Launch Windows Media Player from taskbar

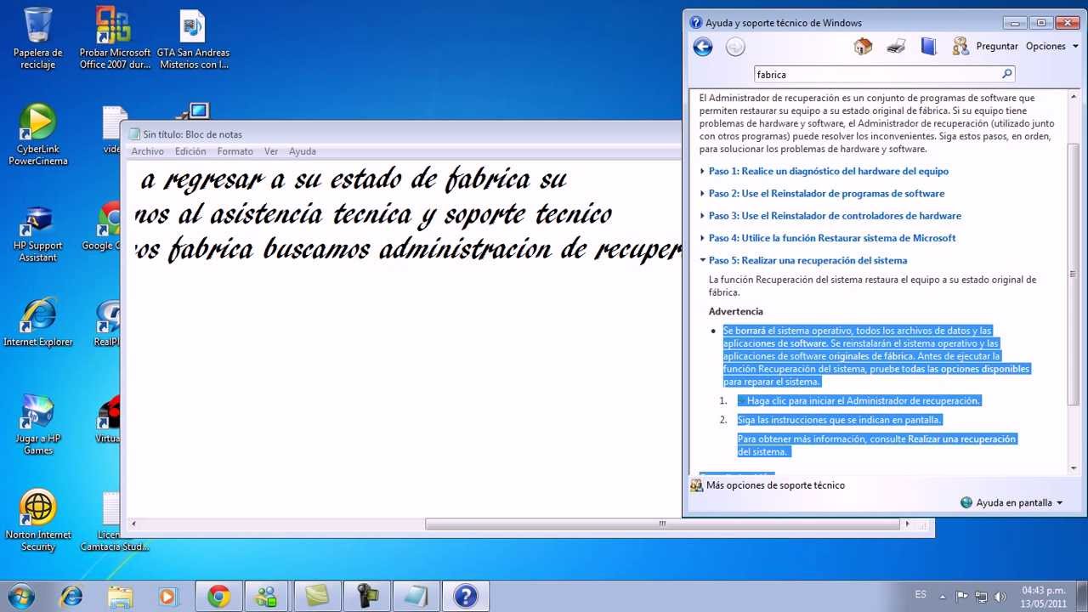tap(167, 597)
